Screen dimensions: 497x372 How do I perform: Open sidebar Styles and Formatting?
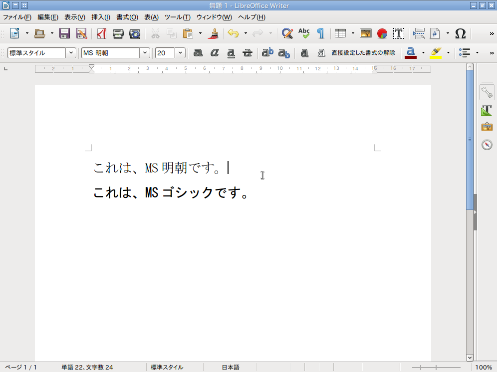click(x=487, y=110)
